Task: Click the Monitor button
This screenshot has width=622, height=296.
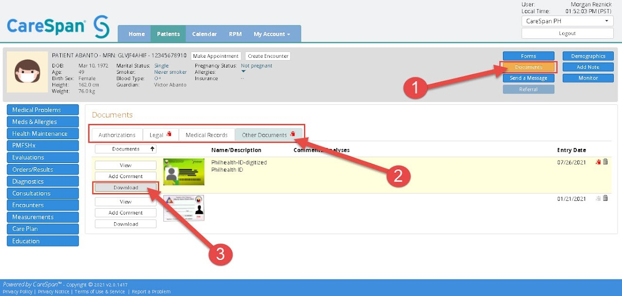Action: (x=588, y=78)
